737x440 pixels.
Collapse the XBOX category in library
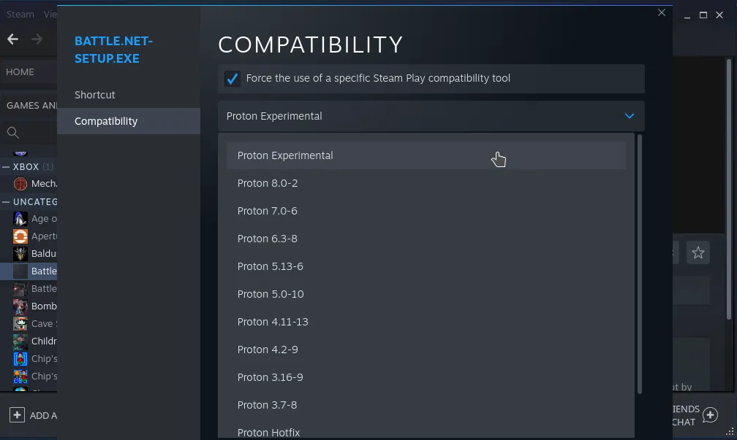6,167
